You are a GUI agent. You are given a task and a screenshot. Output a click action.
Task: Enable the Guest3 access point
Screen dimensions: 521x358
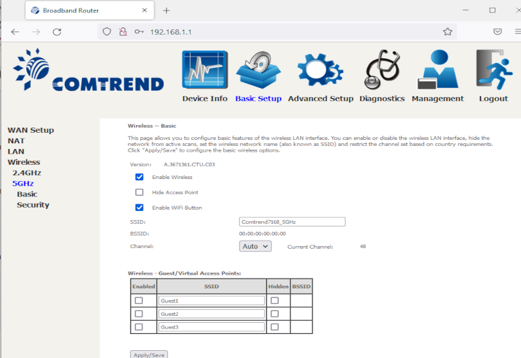tap(139, 327)
